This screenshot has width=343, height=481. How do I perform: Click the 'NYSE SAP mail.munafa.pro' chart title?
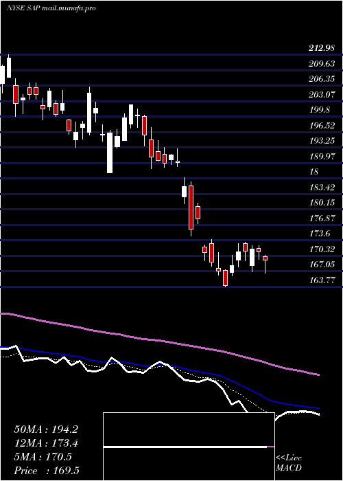51,8
